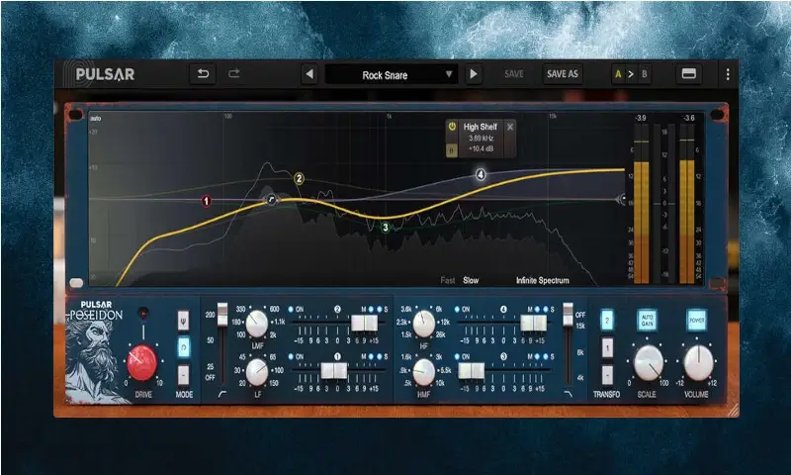The image size is (791, 475).
Task: Toggle High Shelf band power icon
Action: tap(452, 127)
